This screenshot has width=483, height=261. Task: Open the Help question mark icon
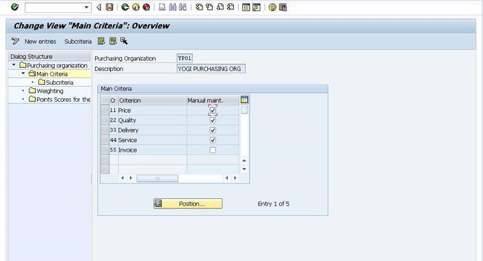(272, 7)
